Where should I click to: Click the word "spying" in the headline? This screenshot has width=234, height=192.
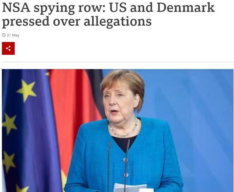coord(54,8)
